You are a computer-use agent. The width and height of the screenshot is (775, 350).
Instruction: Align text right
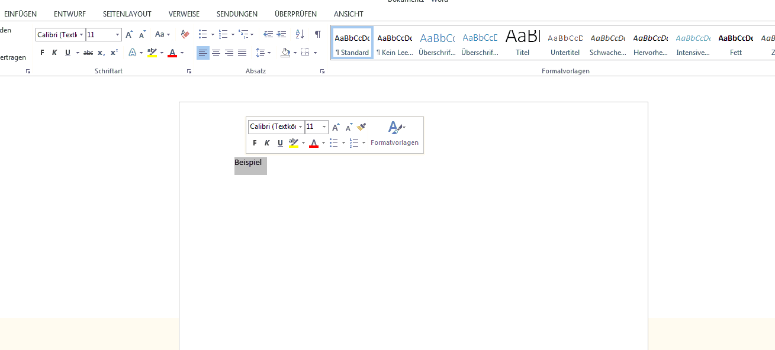(x=229, y=53)
